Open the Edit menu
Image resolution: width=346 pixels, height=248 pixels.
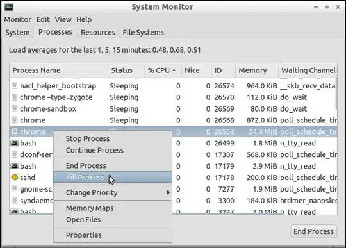pos(43,19)
